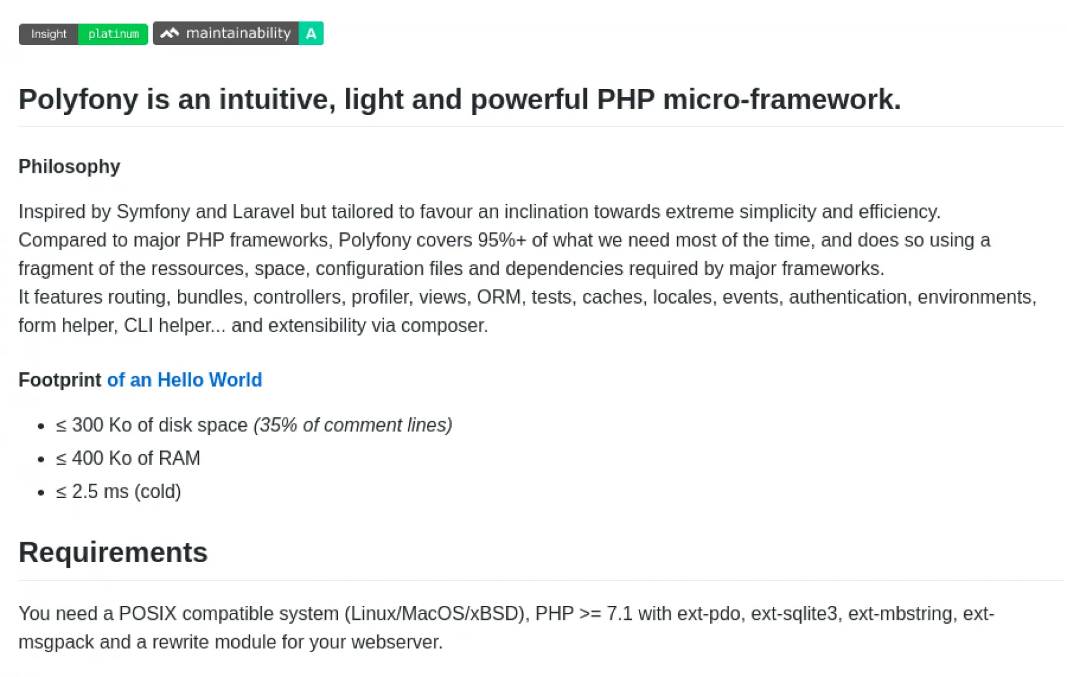Click the green 'A' grade on maintainability badge
The height and width of the screenshot is (677, 1067).
click(311, 34)
